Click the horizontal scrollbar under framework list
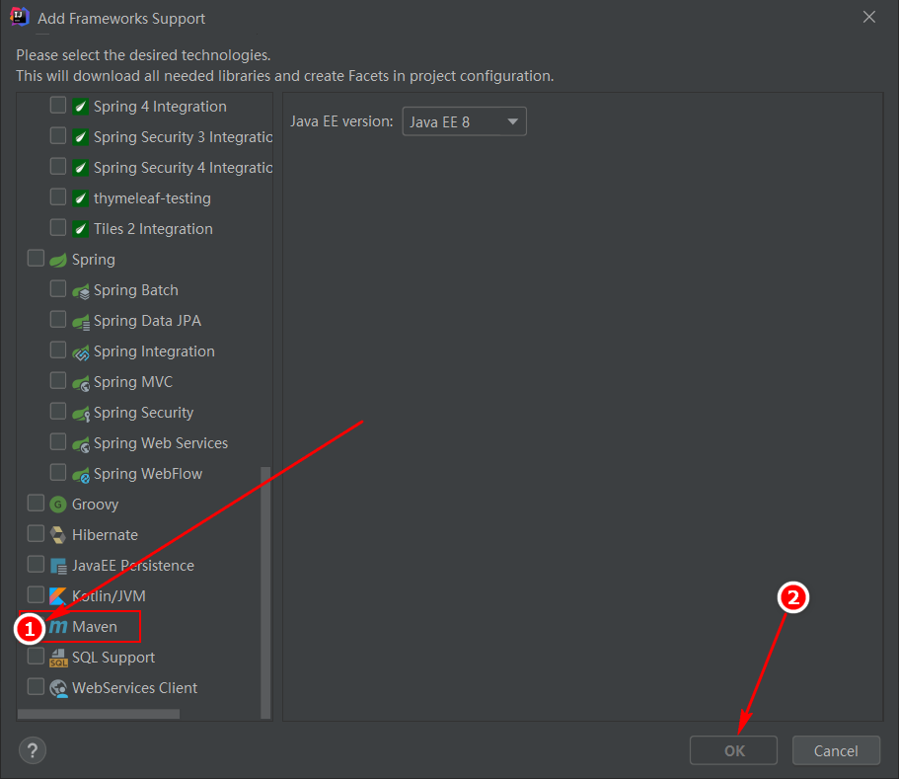The height and width of the screenshot is (779, 899). [x=99, y=714]
